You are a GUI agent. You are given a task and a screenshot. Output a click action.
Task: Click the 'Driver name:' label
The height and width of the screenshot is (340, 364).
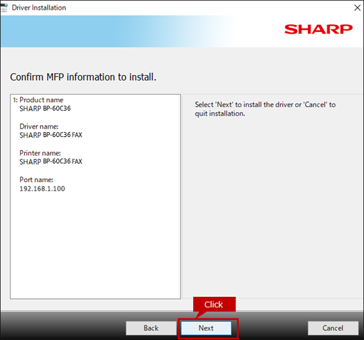coord(39,127)
